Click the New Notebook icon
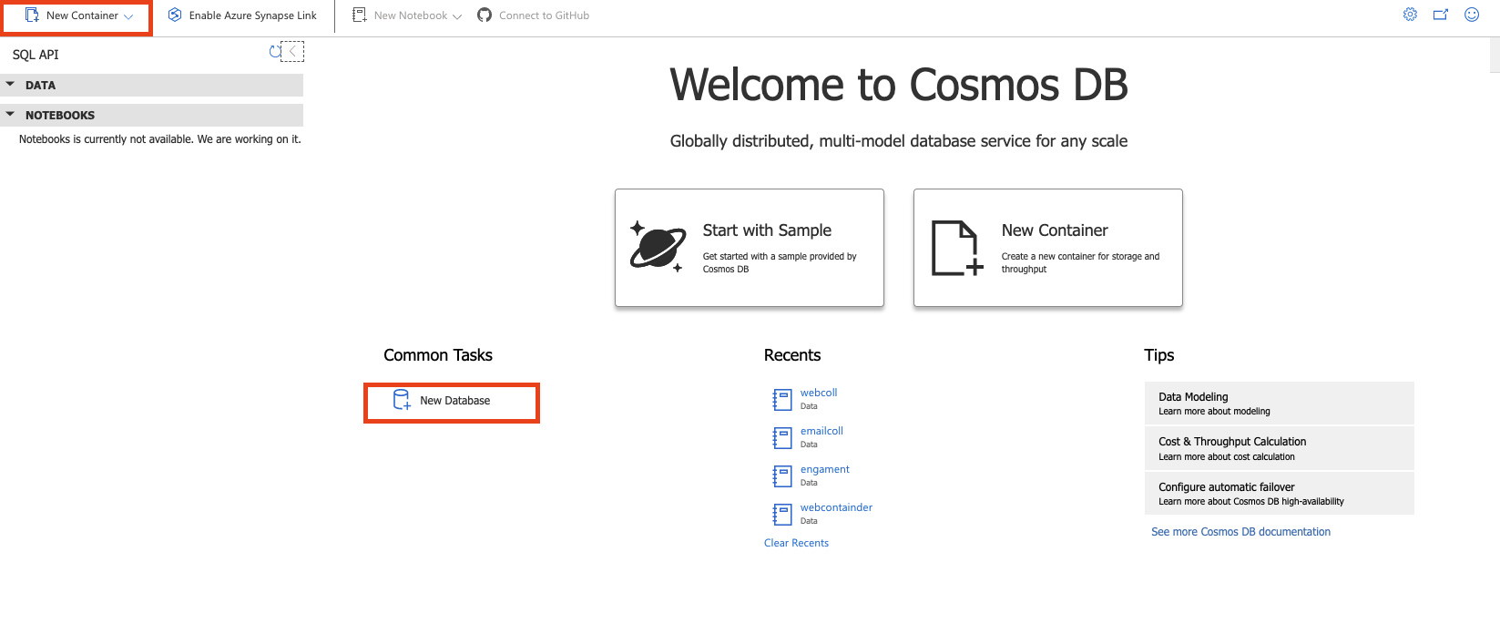Image resolution: width=1500 pixels, height=644 pixels. 360,15
